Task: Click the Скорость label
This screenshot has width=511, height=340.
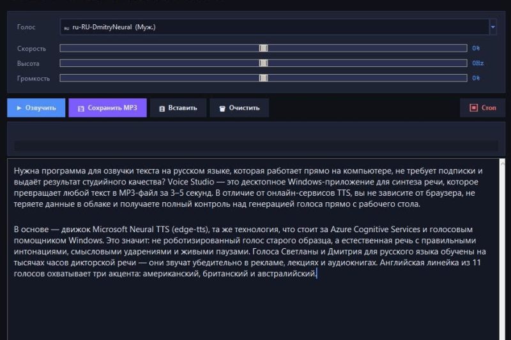Action: (x=31, y=48)
